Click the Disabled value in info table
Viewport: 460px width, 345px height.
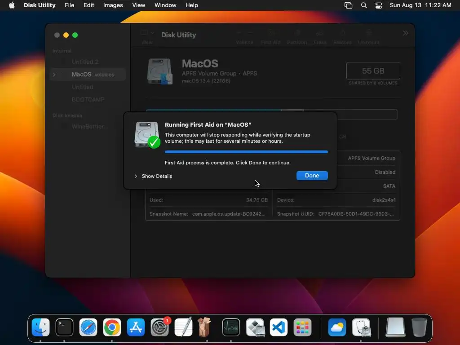(x=385, y=172)
